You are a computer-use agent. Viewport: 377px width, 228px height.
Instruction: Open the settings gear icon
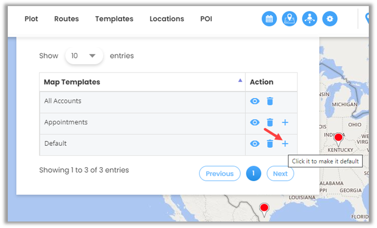330,19
